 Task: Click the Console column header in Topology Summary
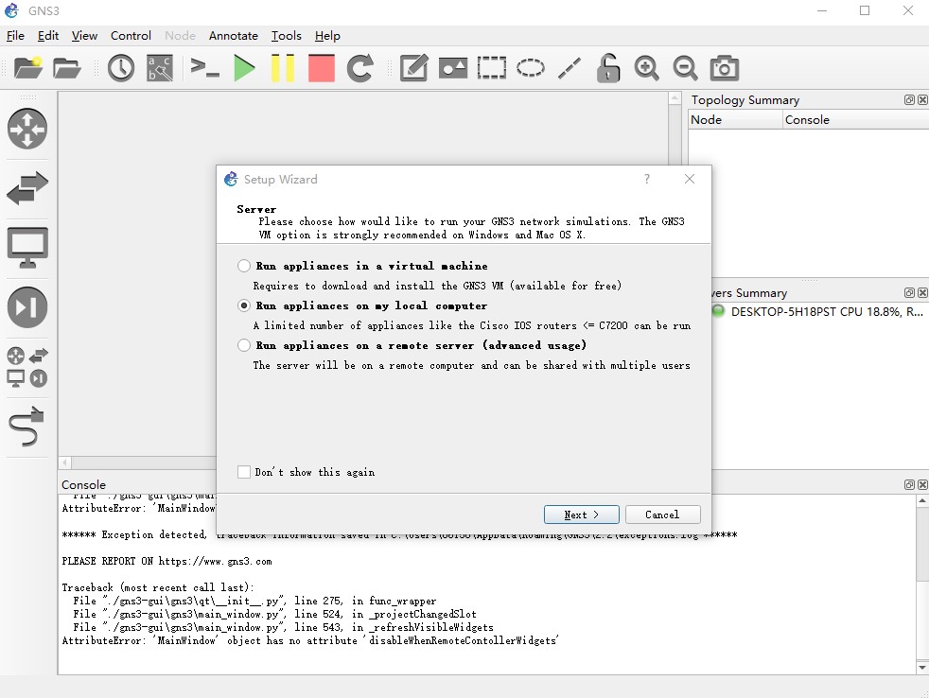[855, 120]
